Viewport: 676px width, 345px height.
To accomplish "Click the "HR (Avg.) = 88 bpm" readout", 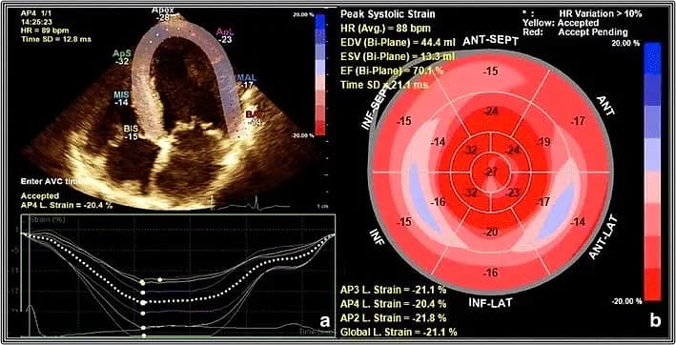I will tap(386, 29).
